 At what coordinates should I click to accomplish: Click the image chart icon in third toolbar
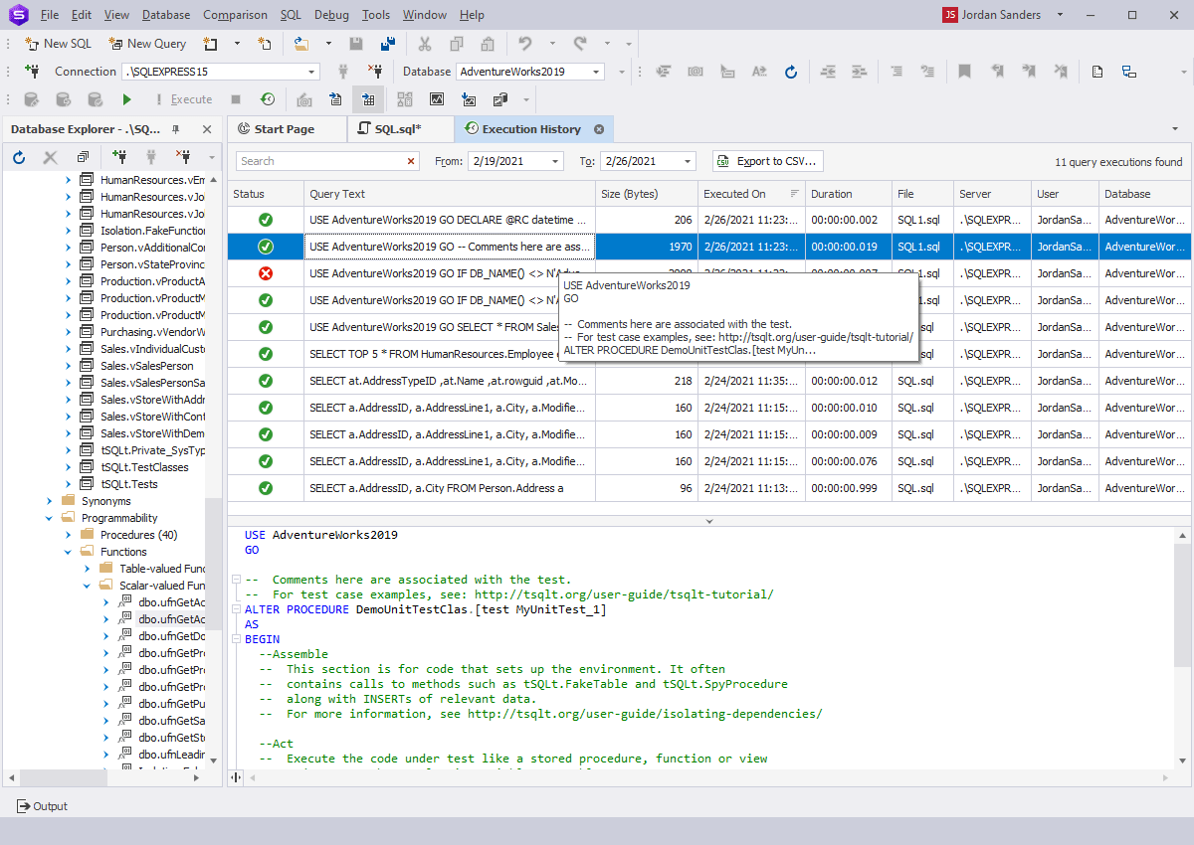click(437, 99)
